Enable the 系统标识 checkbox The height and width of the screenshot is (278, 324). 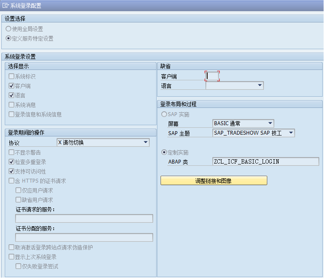click(11, 76)
